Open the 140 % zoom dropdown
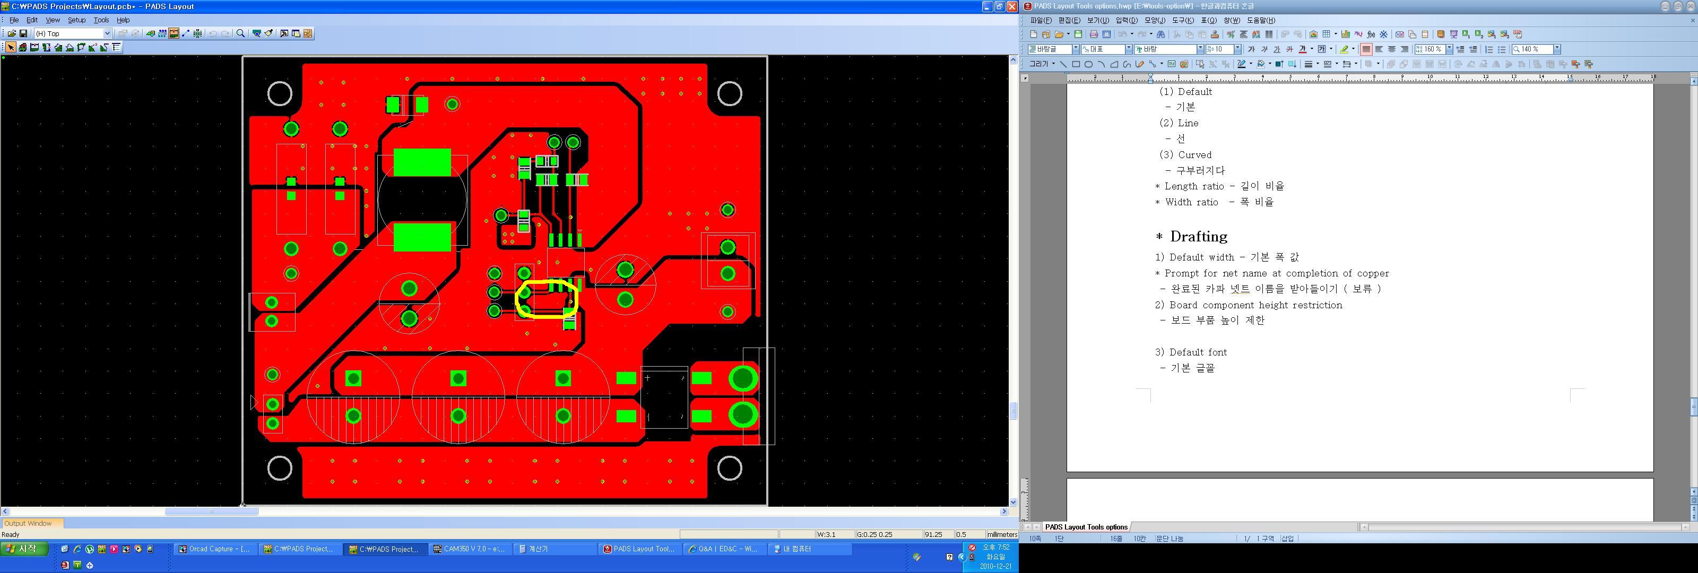Image resolution: width=1698 pixels, height=573 pixels. click(1557, 49)
